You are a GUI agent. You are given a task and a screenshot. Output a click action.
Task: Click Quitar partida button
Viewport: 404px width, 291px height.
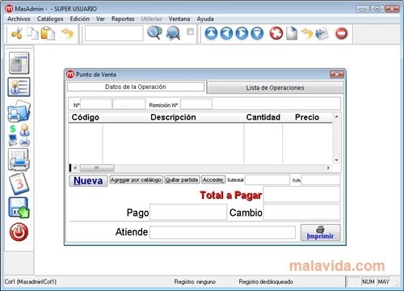182,179
